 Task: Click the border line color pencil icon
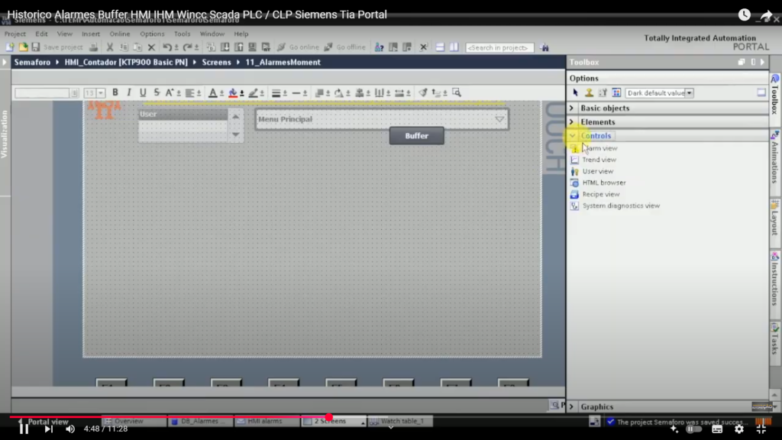(x=254, y=92)
